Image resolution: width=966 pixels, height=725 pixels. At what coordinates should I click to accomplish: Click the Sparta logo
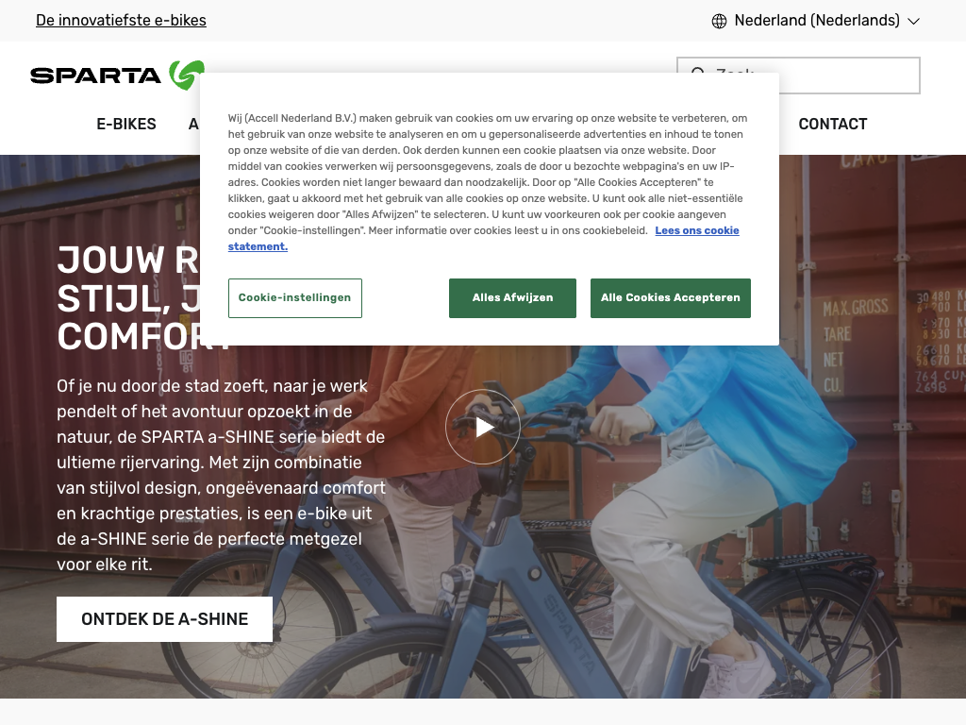point(117,76)
